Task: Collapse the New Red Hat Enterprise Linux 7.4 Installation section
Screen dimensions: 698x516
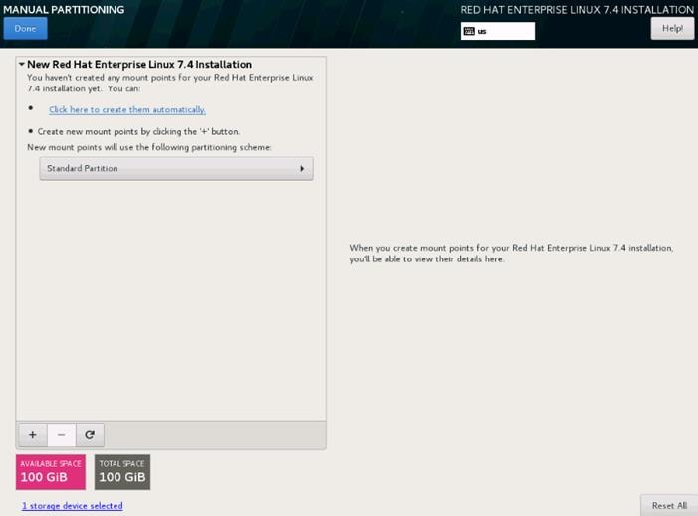Action: [21, 64]
